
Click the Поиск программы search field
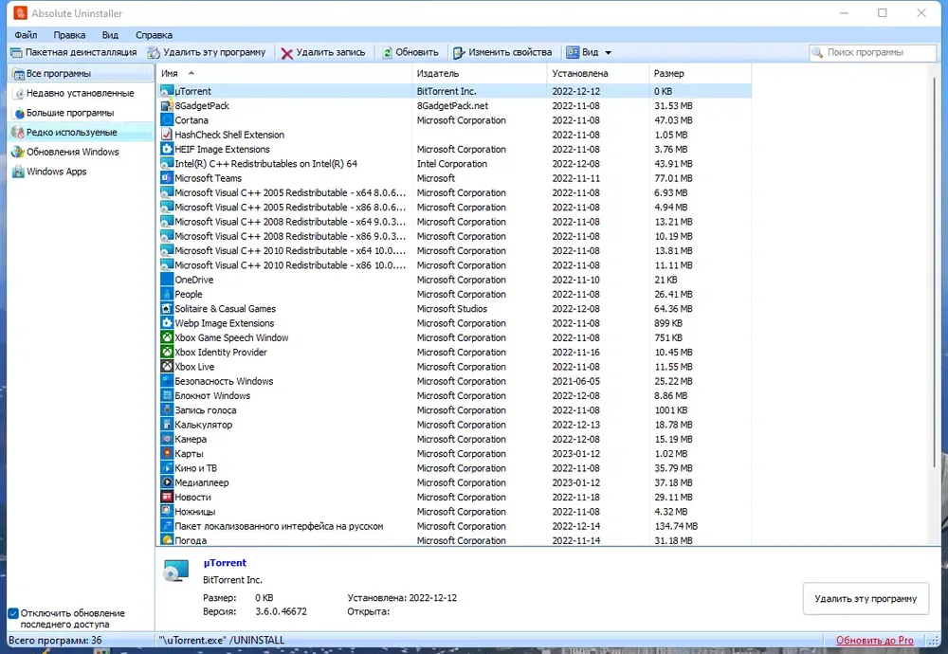tap(872, 52)
